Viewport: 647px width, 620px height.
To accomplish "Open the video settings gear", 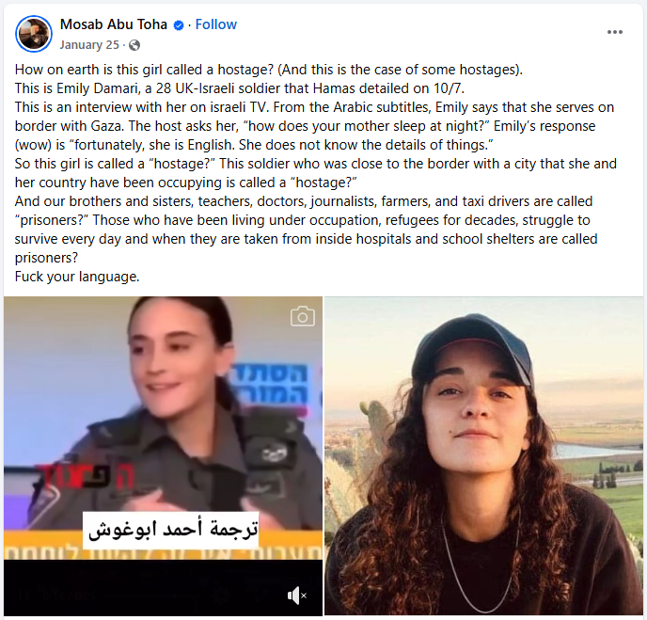I will [221, 596].
